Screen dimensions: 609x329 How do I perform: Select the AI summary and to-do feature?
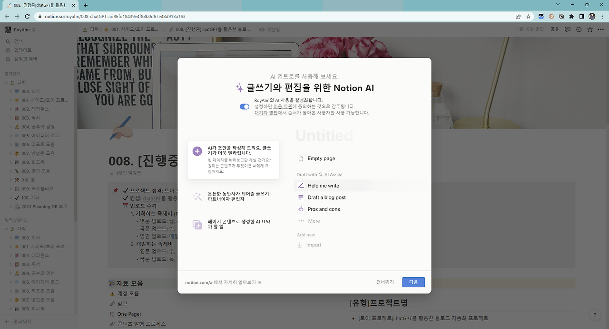[234, 225]
